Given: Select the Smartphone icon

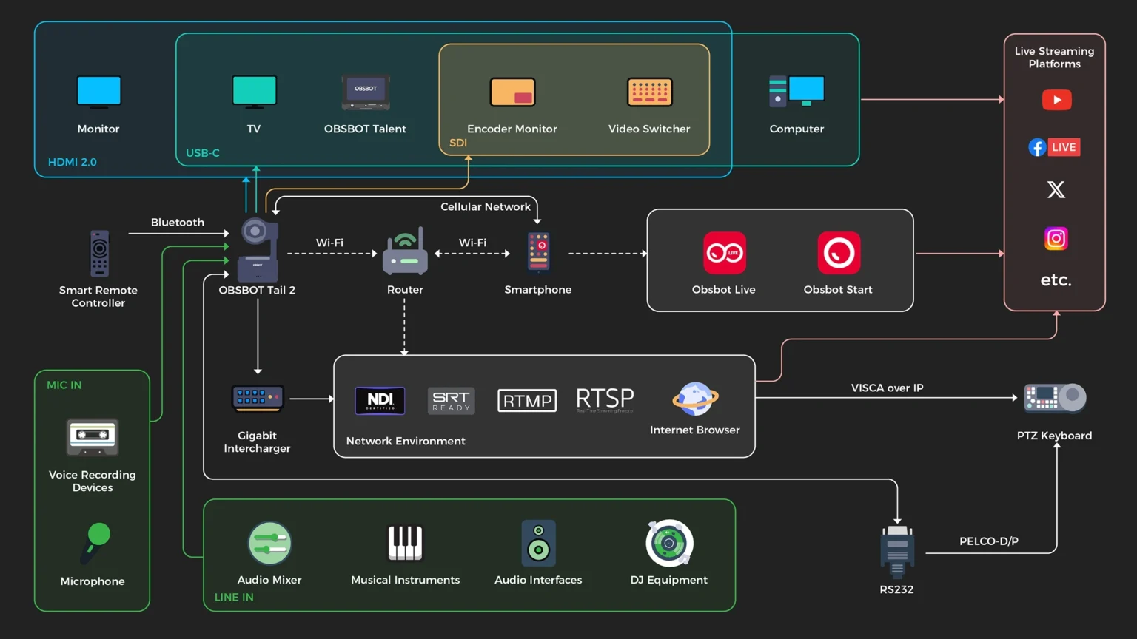Looking at the screenshot, I should (x=538, y=253).
